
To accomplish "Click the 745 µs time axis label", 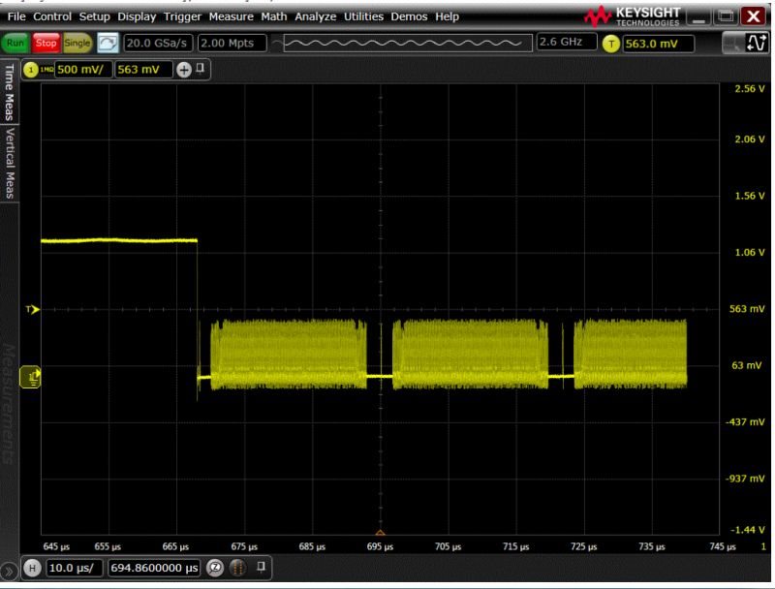I will (x=722, y=546).
